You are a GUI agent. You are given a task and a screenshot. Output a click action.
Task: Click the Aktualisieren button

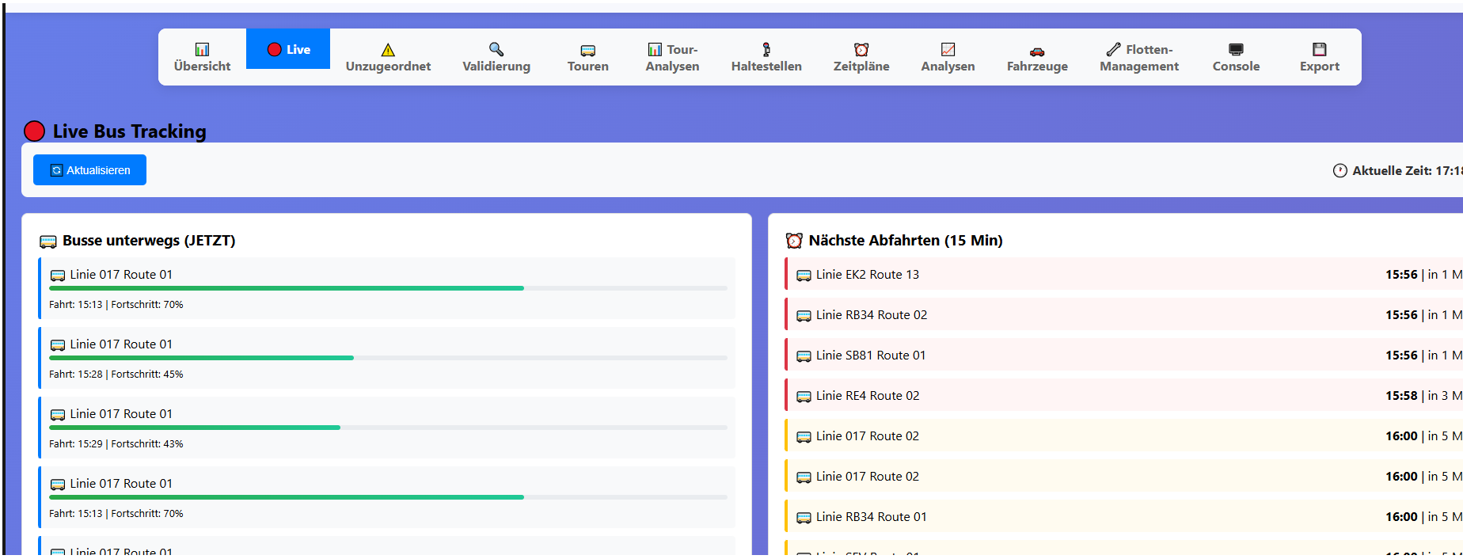point(89,170)
